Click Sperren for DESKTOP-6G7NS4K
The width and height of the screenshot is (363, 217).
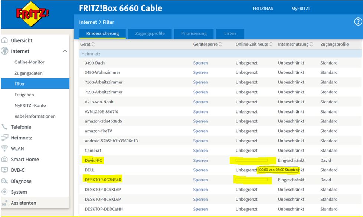(200, 180)
